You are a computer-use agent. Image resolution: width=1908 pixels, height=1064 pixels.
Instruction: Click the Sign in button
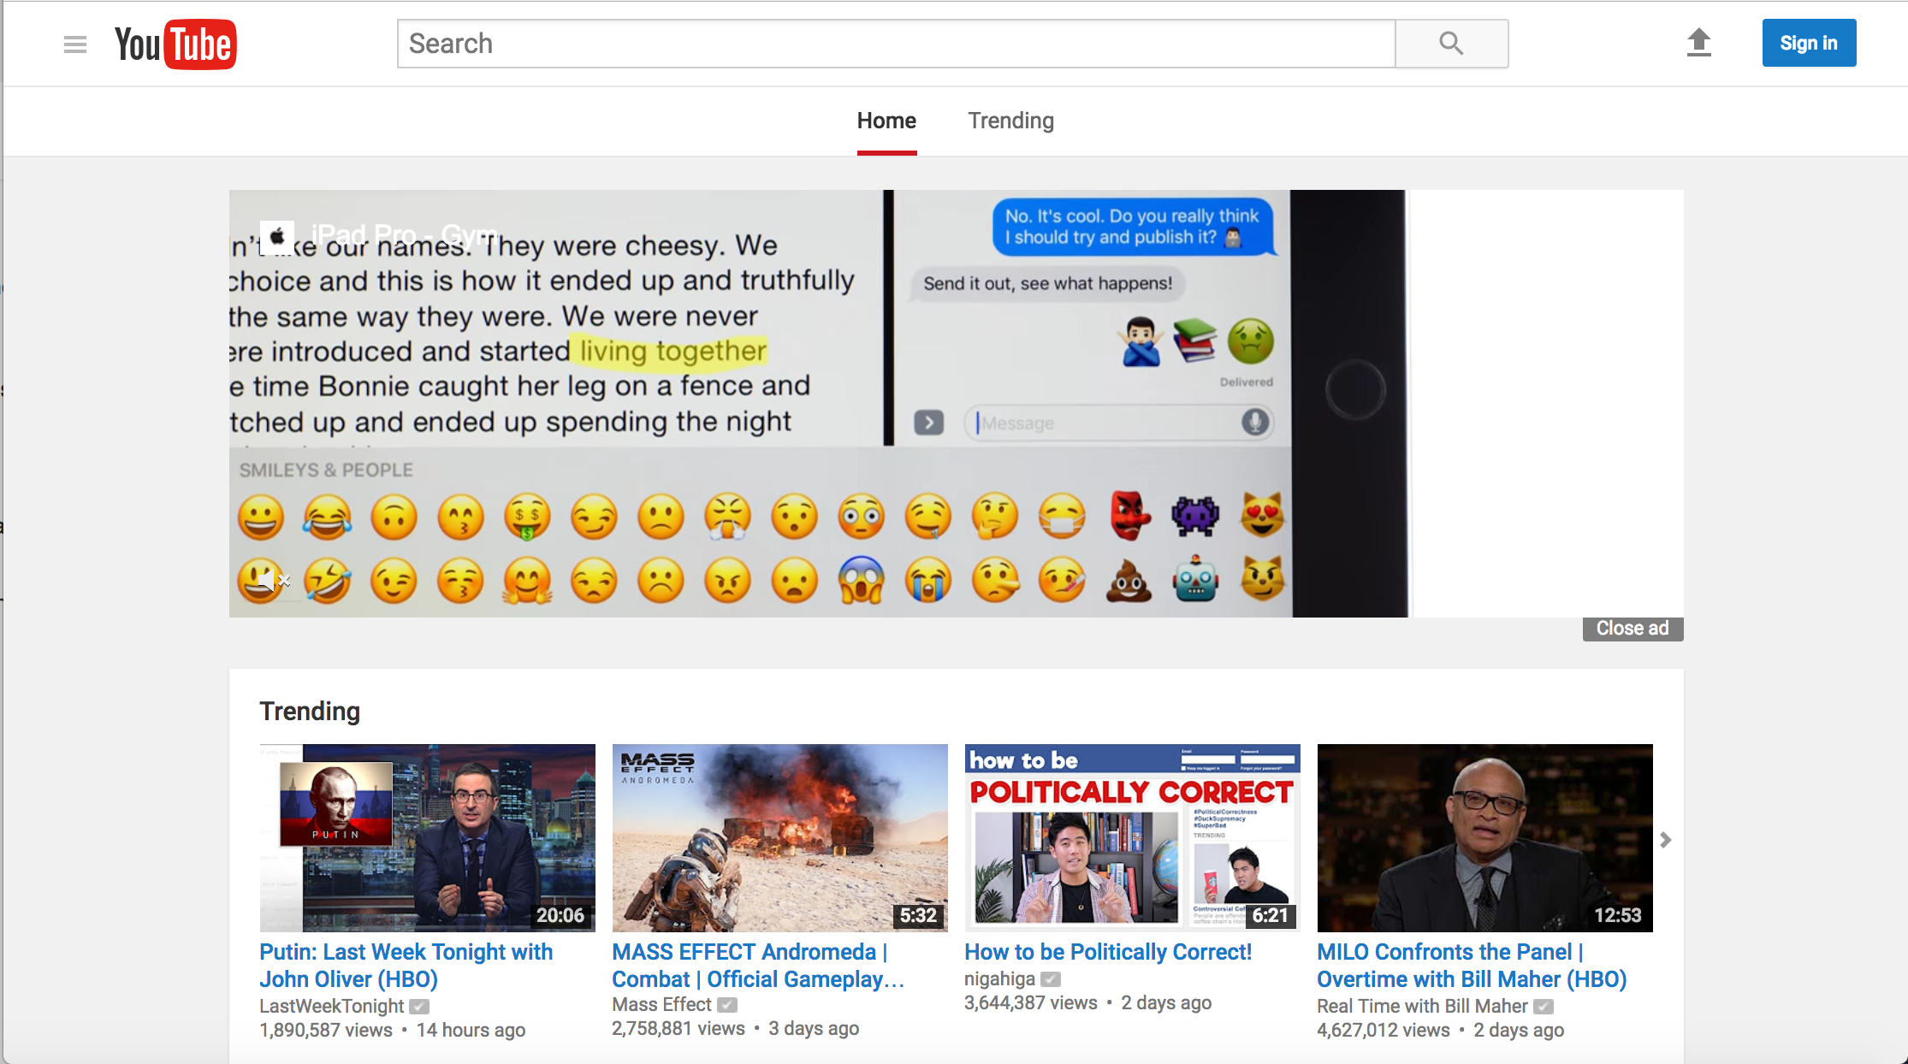1809,43
